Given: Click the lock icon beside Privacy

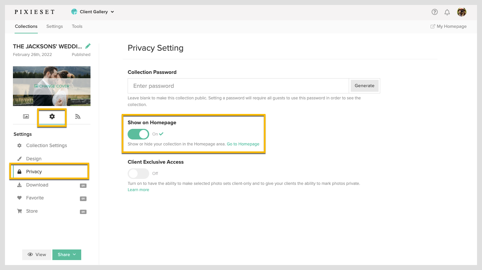Looking at the screenshot, I should point(19,172).
